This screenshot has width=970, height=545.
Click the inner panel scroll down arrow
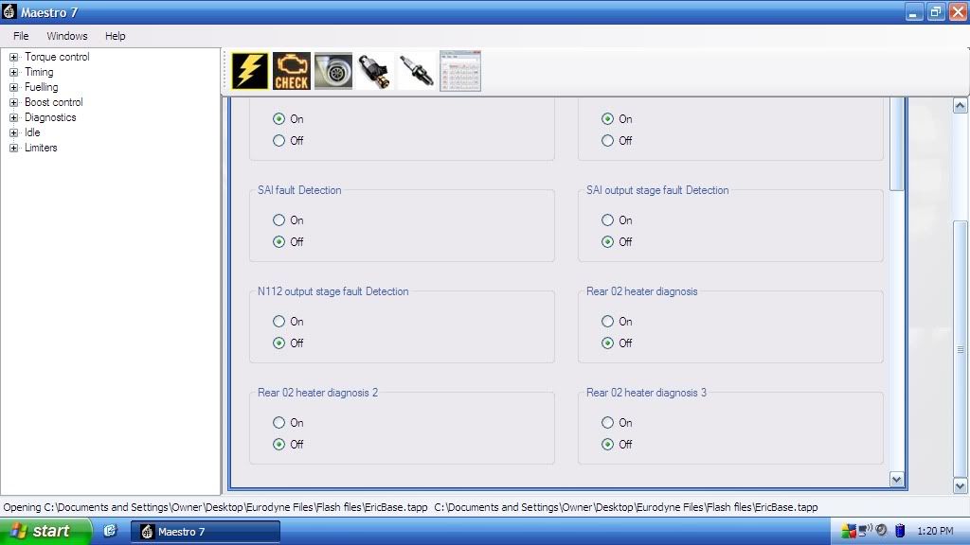point(896,480)
